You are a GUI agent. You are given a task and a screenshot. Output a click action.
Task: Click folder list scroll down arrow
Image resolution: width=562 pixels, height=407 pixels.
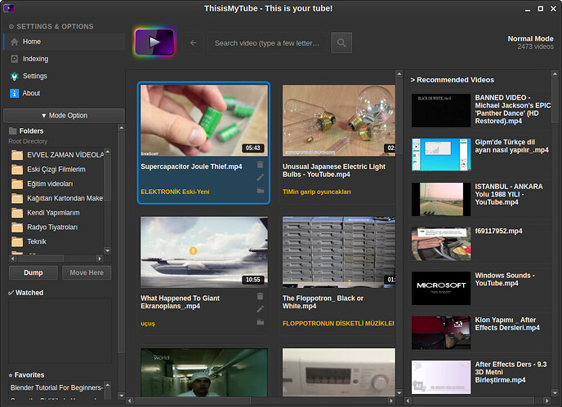(108, 250)
